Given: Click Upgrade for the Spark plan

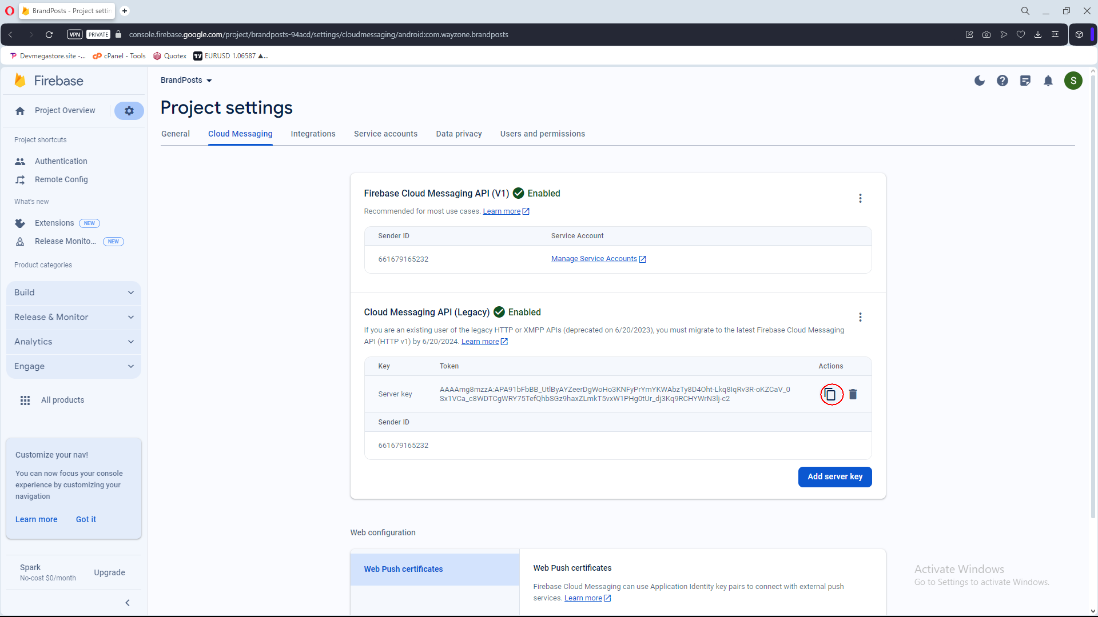Looking at the screenshot, I should click(109, 572).
